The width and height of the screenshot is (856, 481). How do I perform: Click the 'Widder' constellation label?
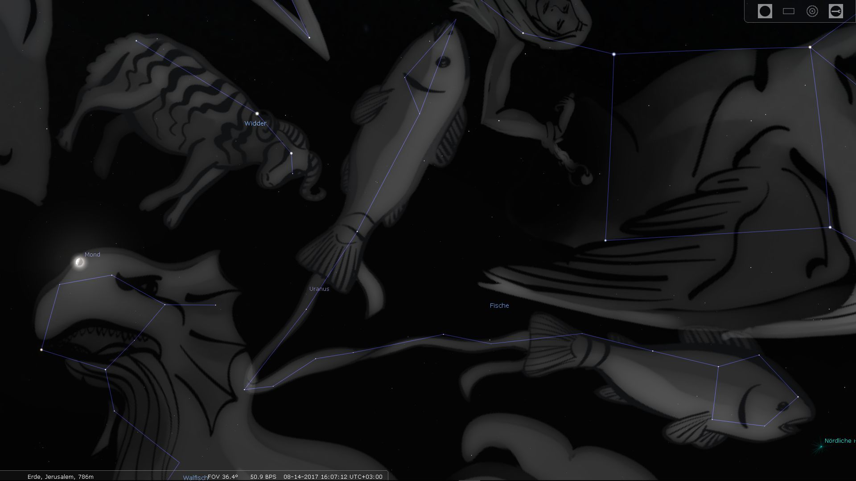[255, 123]
